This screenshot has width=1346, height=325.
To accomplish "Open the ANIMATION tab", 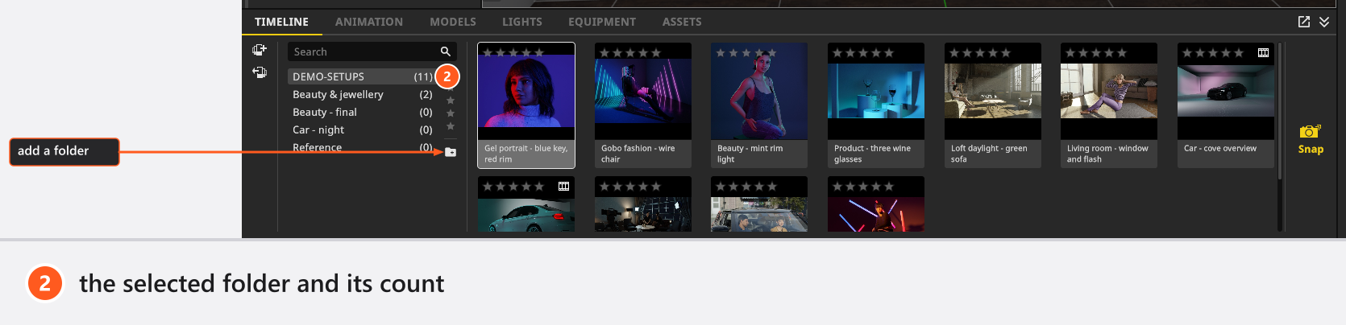I will (369, 22).
